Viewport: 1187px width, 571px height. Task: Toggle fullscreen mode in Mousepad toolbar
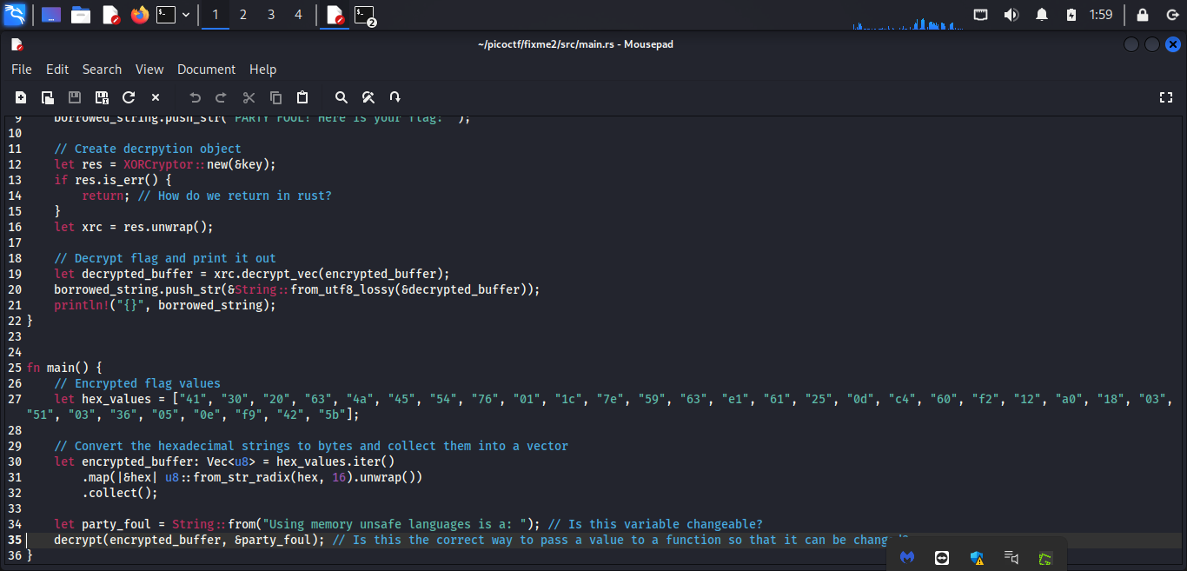pos(1166,97)
